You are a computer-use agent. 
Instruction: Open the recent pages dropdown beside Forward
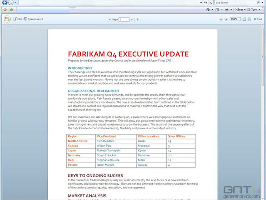pos(15,3)
